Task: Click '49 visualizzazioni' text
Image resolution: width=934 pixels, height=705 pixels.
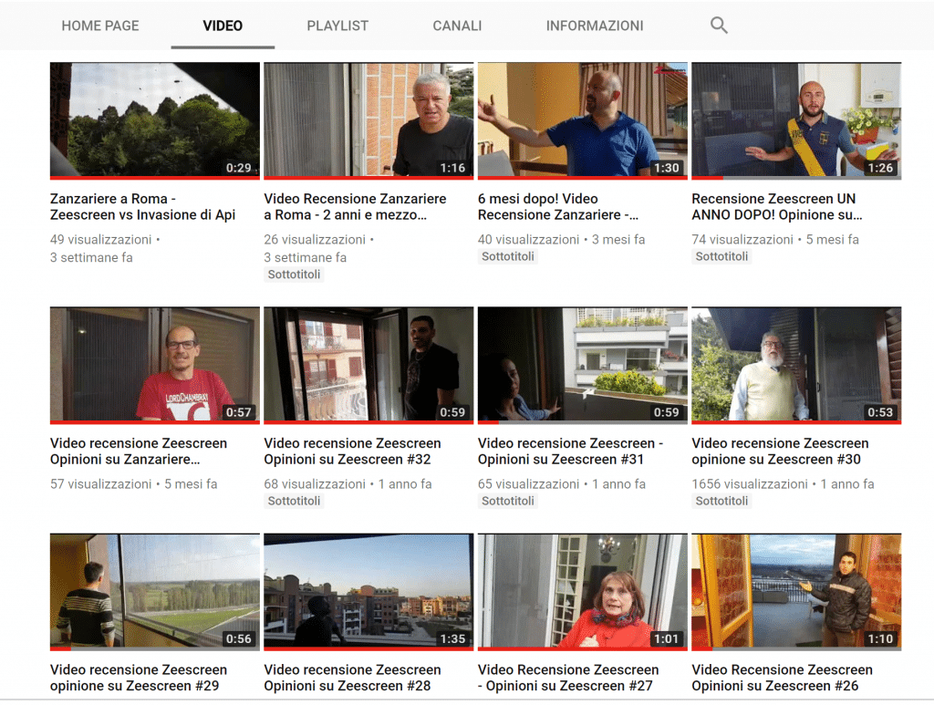Action: point(100,239)
